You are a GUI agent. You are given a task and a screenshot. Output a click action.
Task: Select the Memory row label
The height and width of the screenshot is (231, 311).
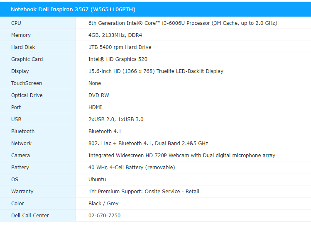click(x=21, y=35)
